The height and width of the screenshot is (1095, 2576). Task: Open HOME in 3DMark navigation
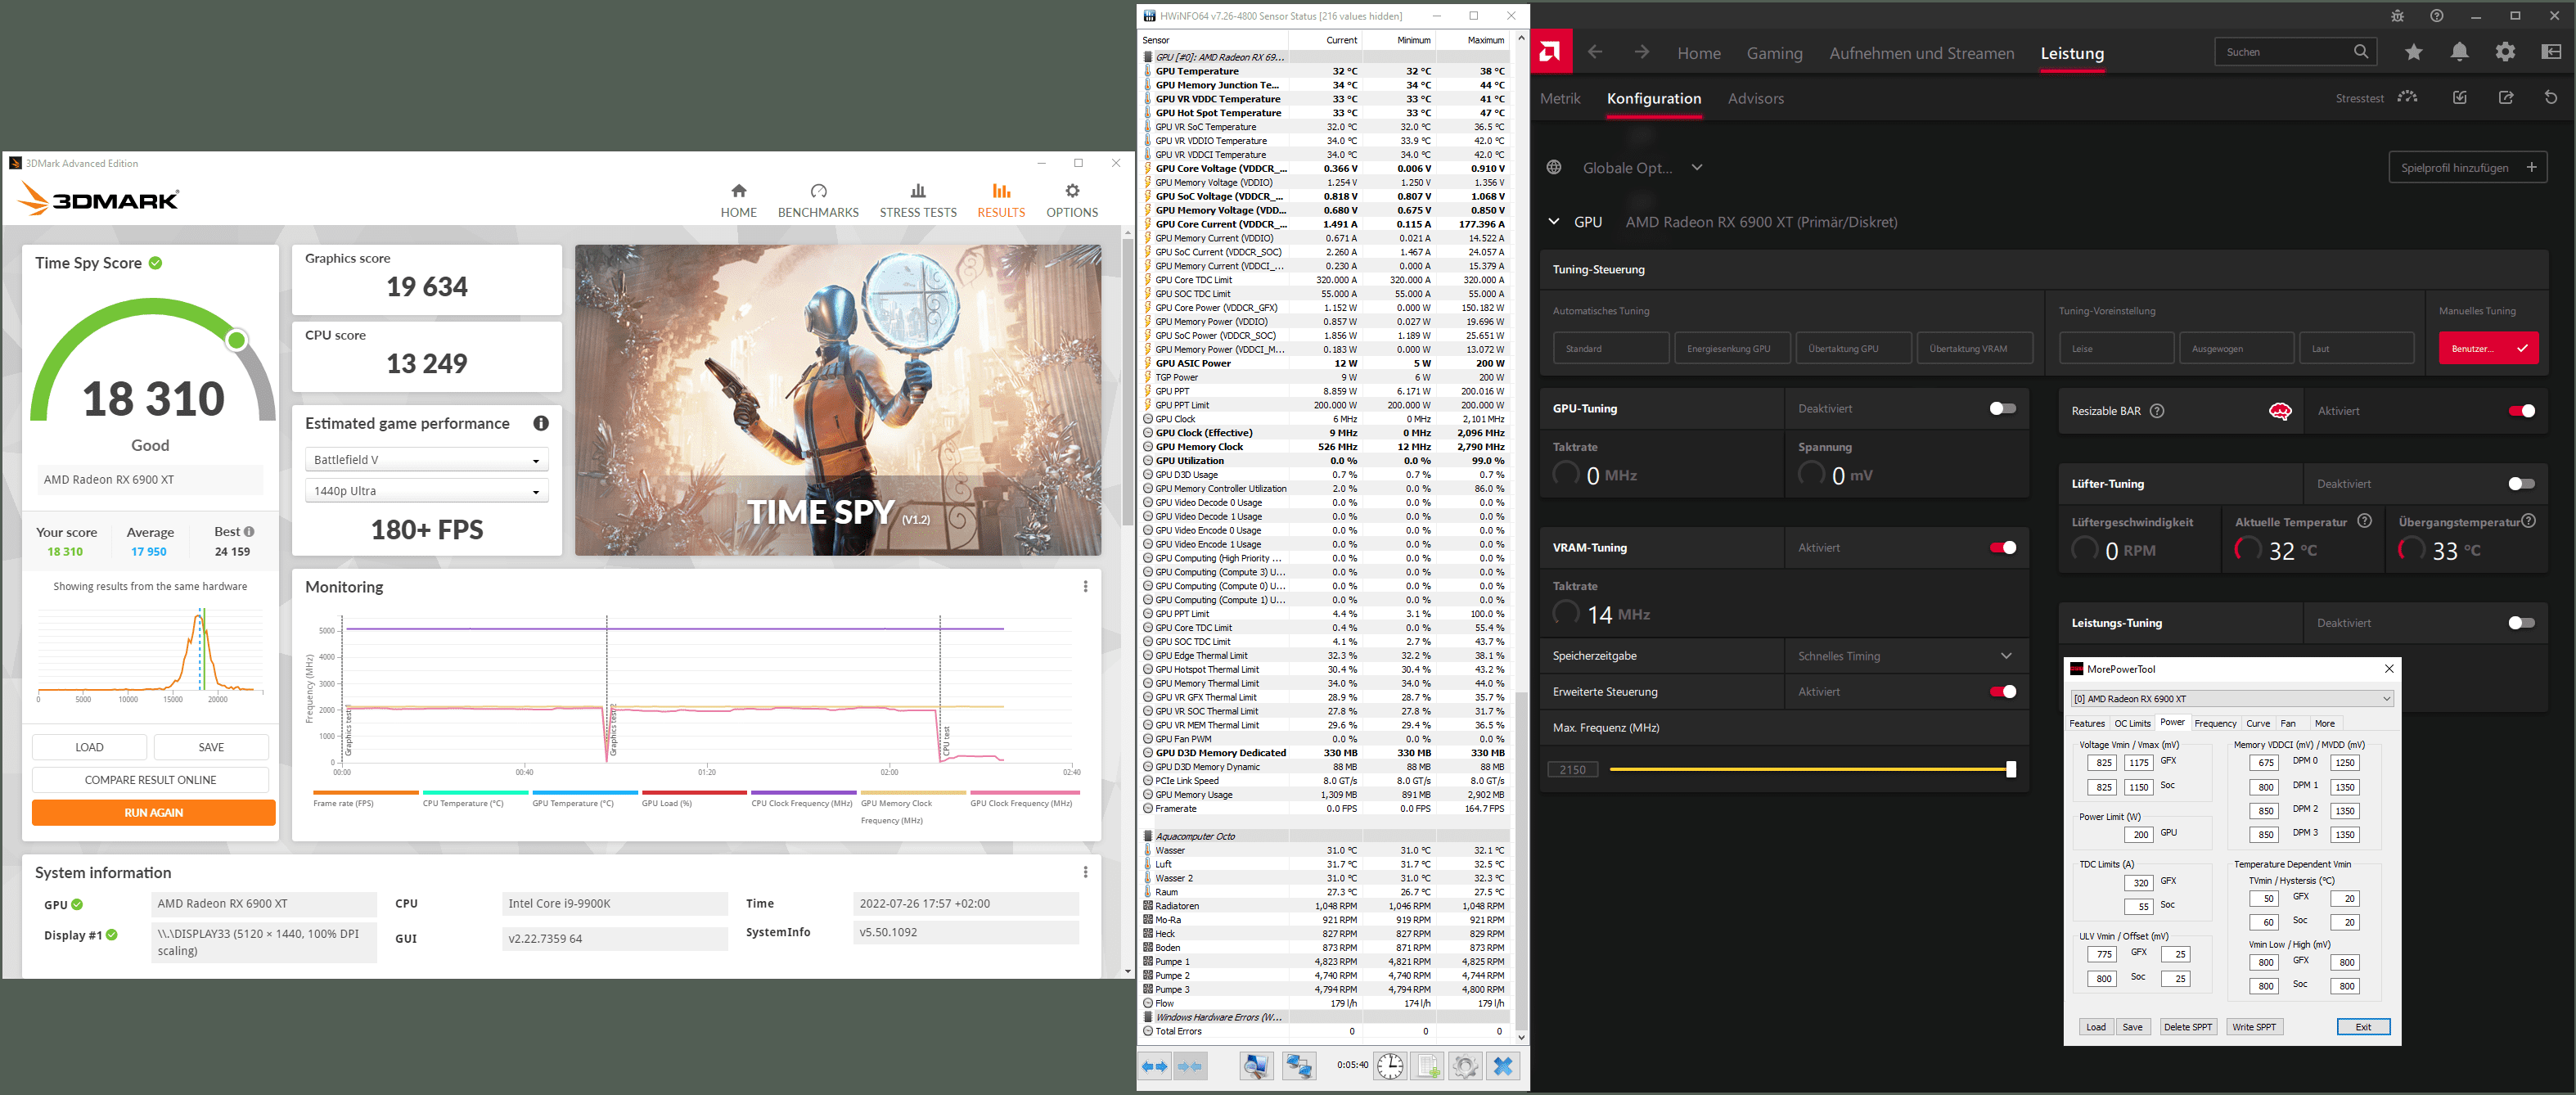coord(738,200)
